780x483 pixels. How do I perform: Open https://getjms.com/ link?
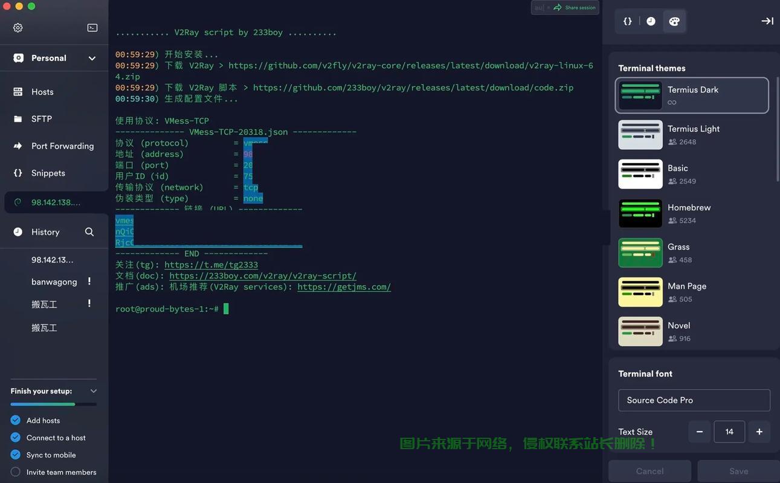pyautogui.click(x=344, y=287)
